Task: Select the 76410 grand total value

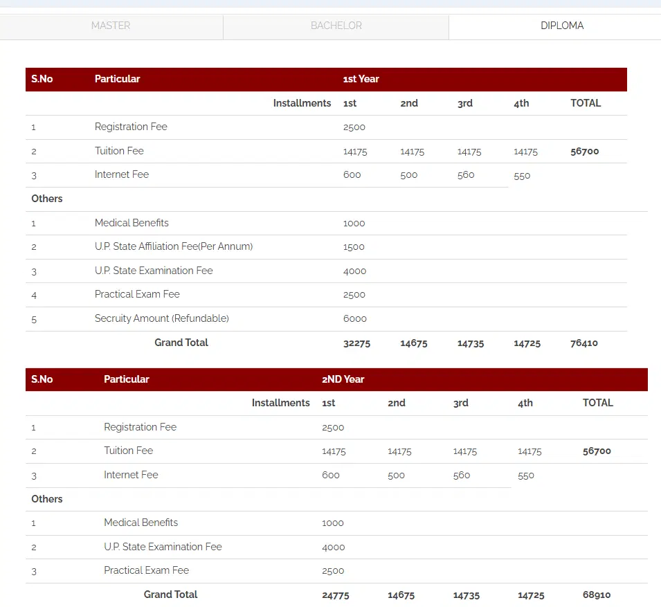Action: click(583, 343)
